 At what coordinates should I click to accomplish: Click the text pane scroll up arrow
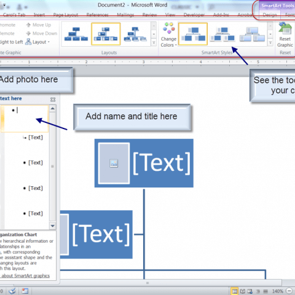pos(52,108)
